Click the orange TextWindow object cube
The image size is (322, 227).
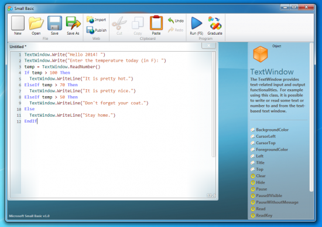point(261,54)
